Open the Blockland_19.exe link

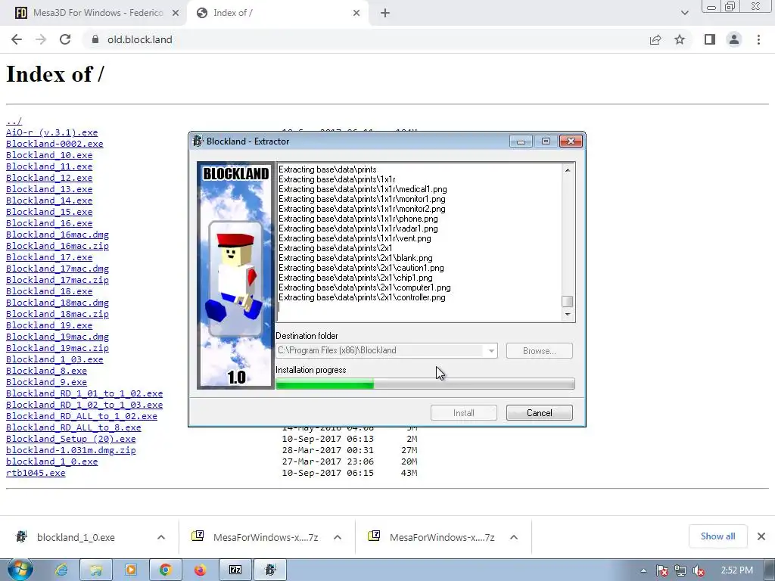49,325
